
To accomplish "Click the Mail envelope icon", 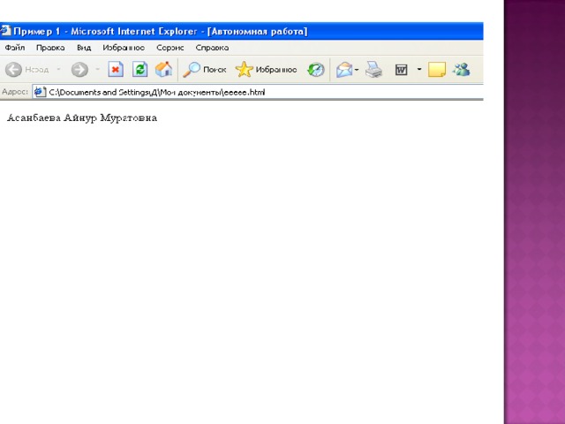I will pyautogui.click(x=344, y=70).
